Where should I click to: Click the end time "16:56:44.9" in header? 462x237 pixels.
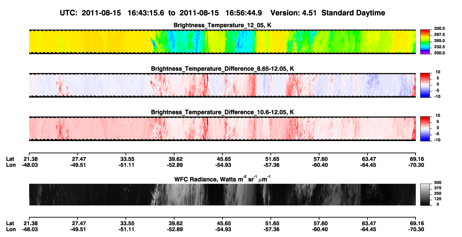tap(244, 13)
